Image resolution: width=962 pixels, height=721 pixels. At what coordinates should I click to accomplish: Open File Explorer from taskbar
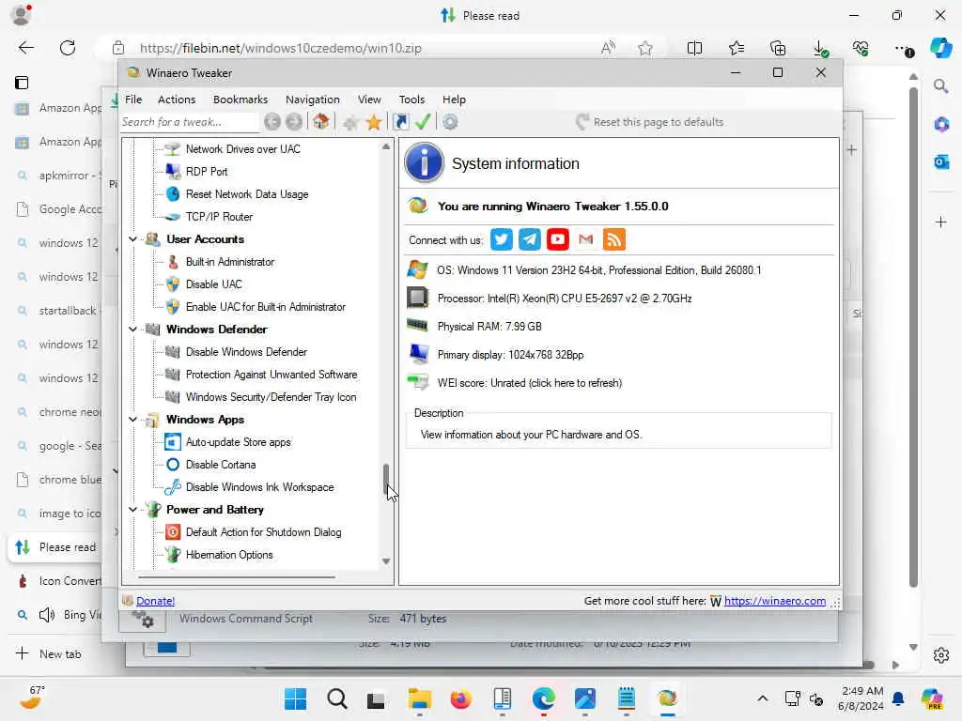tap(420, 698)
